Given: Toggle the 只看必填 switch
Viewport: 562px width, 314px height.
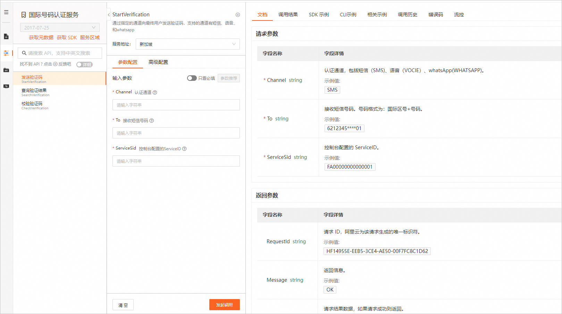Looking at the screenshot, I should [192, 78].
